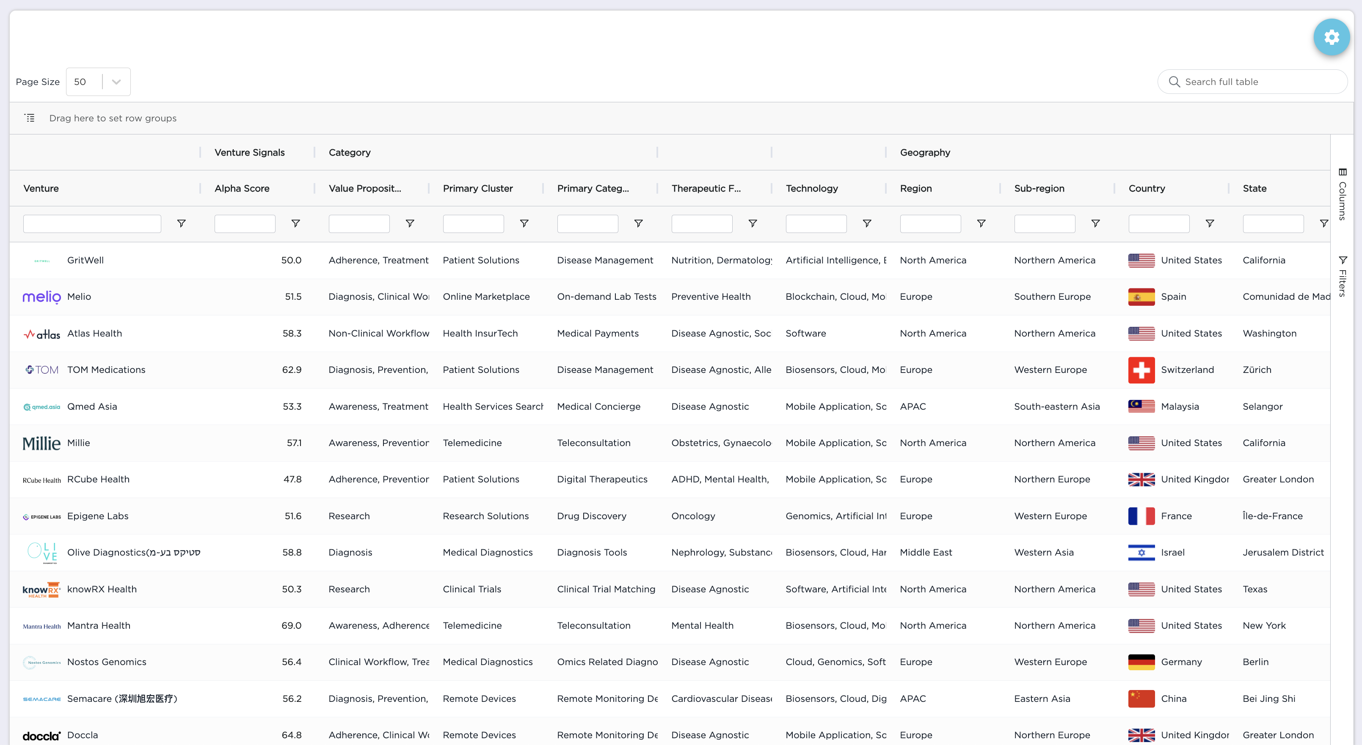The image size is (1362, 745).
Task: Click the Country column filter icon
Action: click(1209, 224)
